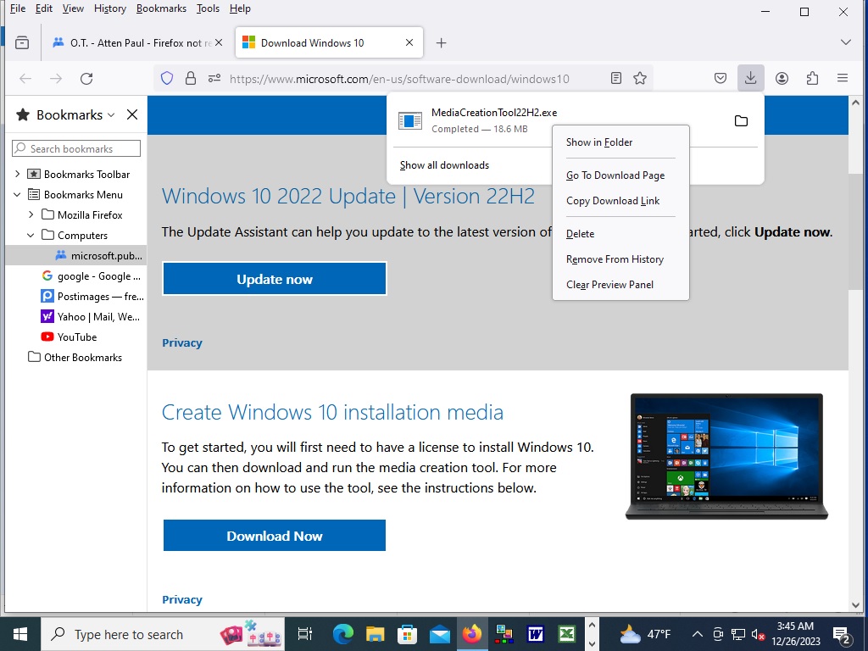This screenshot has width=868, height=651.
Task: Open the Firefox account icon
Action: click(x=782, y=79)
